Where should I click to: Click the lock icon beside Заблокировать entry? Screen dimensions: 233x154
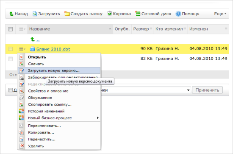pos(22,77)
